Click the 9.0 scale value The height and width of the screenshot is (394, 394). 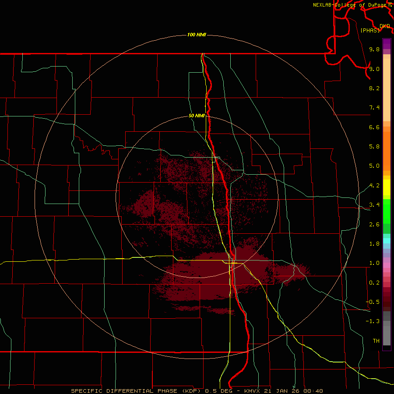click(374, 69)
